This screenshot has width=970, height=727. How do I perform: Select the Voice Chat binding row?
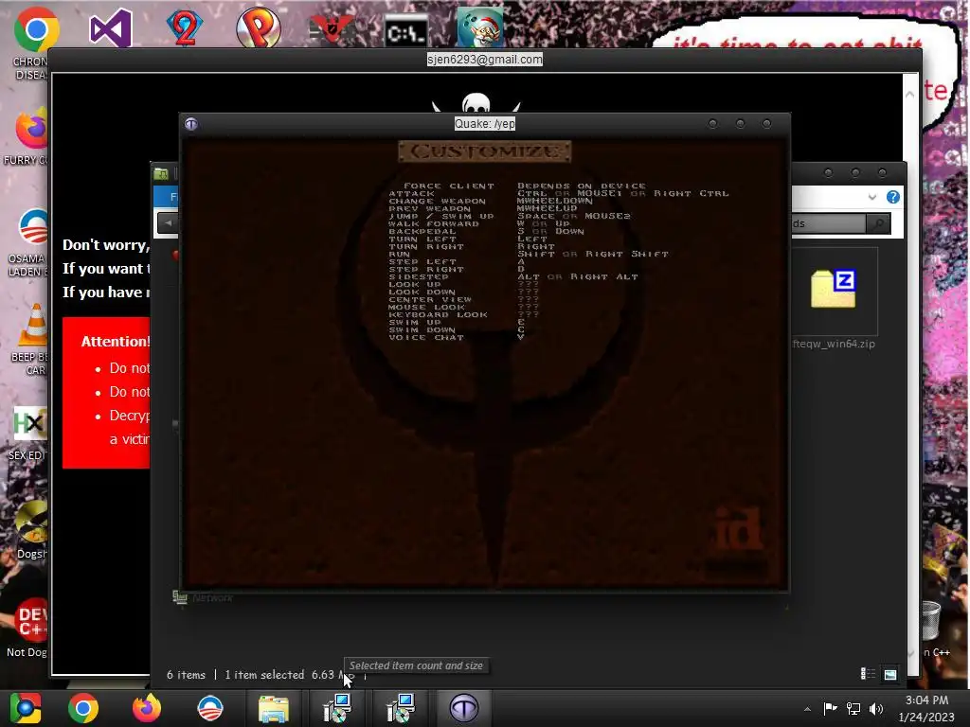coord(457,338)
